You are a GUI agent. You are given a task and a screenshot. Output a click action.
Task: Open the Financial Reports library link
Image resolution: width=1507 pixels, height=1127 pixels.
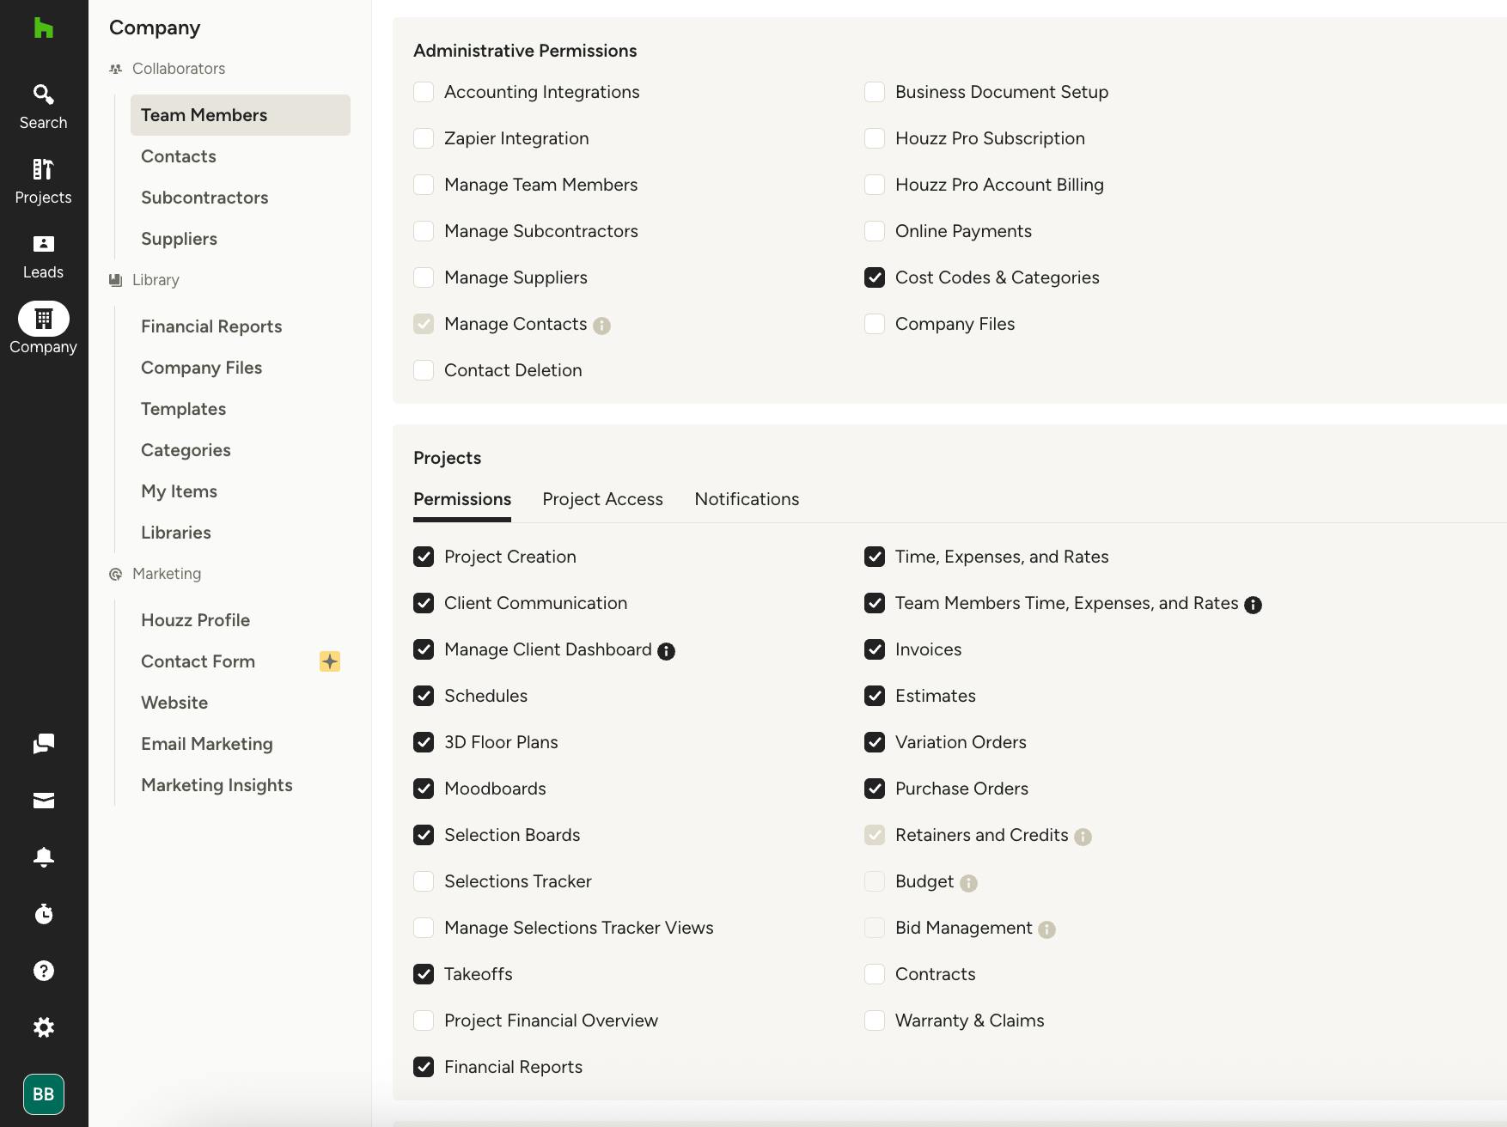pos(211,326)
